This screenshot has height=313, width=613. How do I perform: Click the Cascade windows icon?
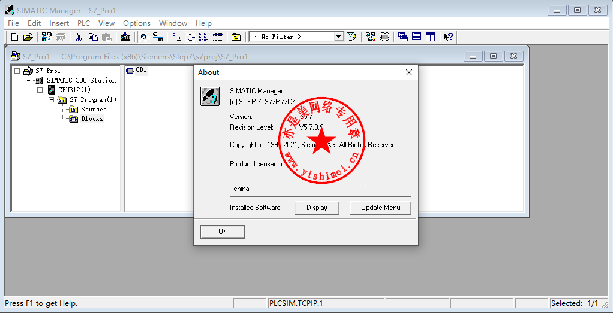point(402,37)
